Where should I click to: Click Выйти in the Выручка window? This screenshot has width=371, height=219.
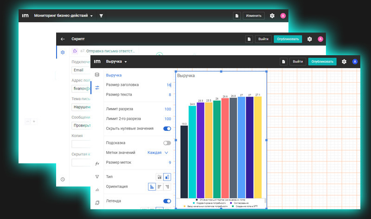click(x=298, y=62)
